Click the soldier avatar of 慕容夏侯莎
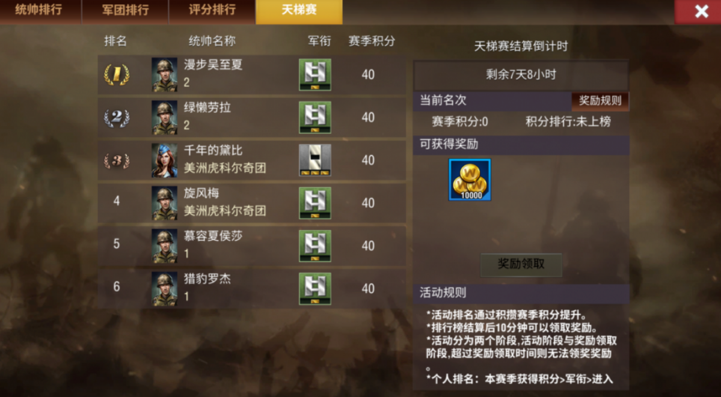Image resolution: width=721 pixels, height=397 pixels. (165, 246)
